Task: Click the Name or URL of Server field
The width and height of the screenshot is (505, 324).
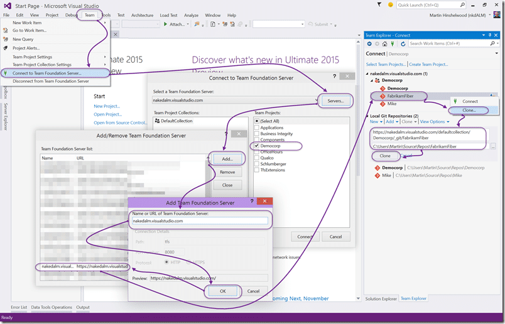Action: (200, 221)
